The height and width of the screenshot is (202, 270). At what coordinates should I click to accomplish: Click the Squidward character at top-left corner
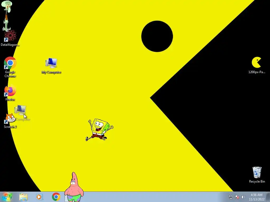pyautogui.click(x=7, y=16)
